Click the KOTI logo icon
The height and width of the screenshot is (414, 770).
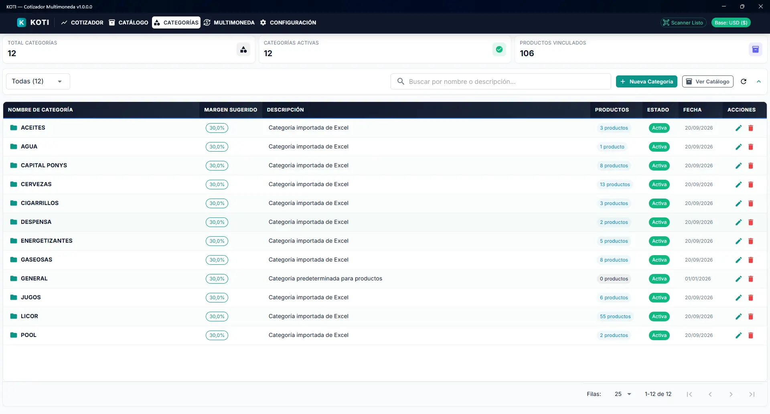[21, 22]
